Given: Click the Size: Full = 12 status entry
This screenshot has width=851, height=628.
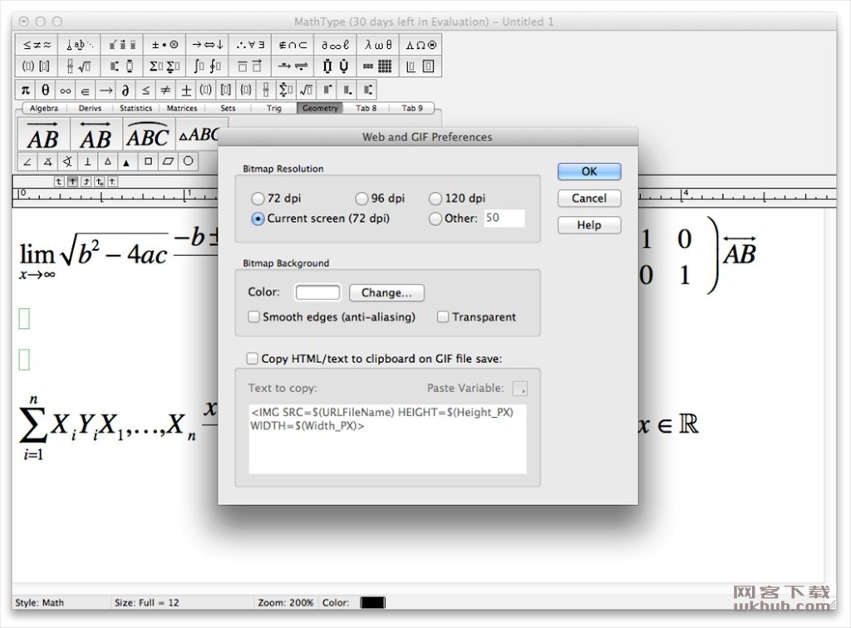Looking at the screenshot, I should (146, 602).
